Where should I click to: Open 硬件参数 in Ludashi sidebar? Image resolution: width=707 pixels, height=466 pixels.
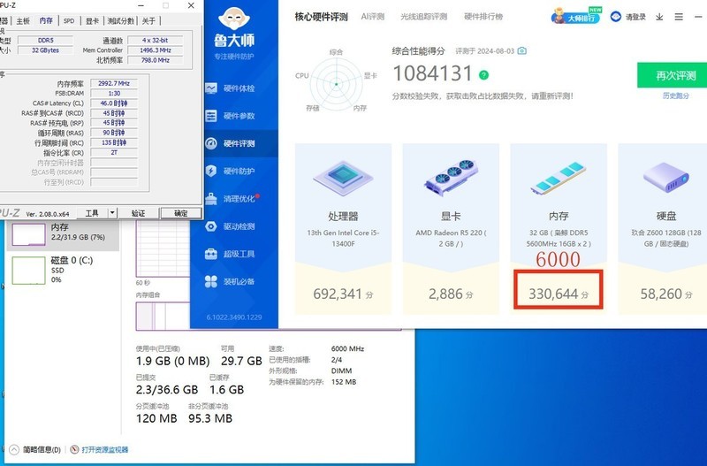[231, 116]
